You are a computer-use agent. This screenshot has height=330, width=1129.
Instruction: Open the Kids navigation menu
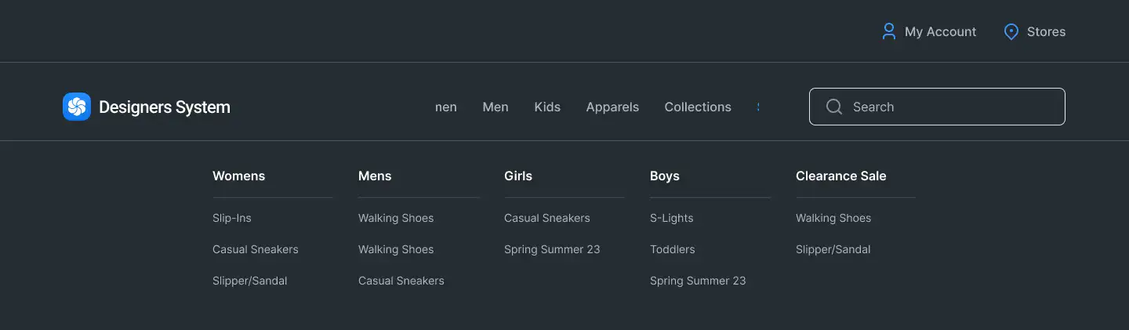[x=547, y=107]
